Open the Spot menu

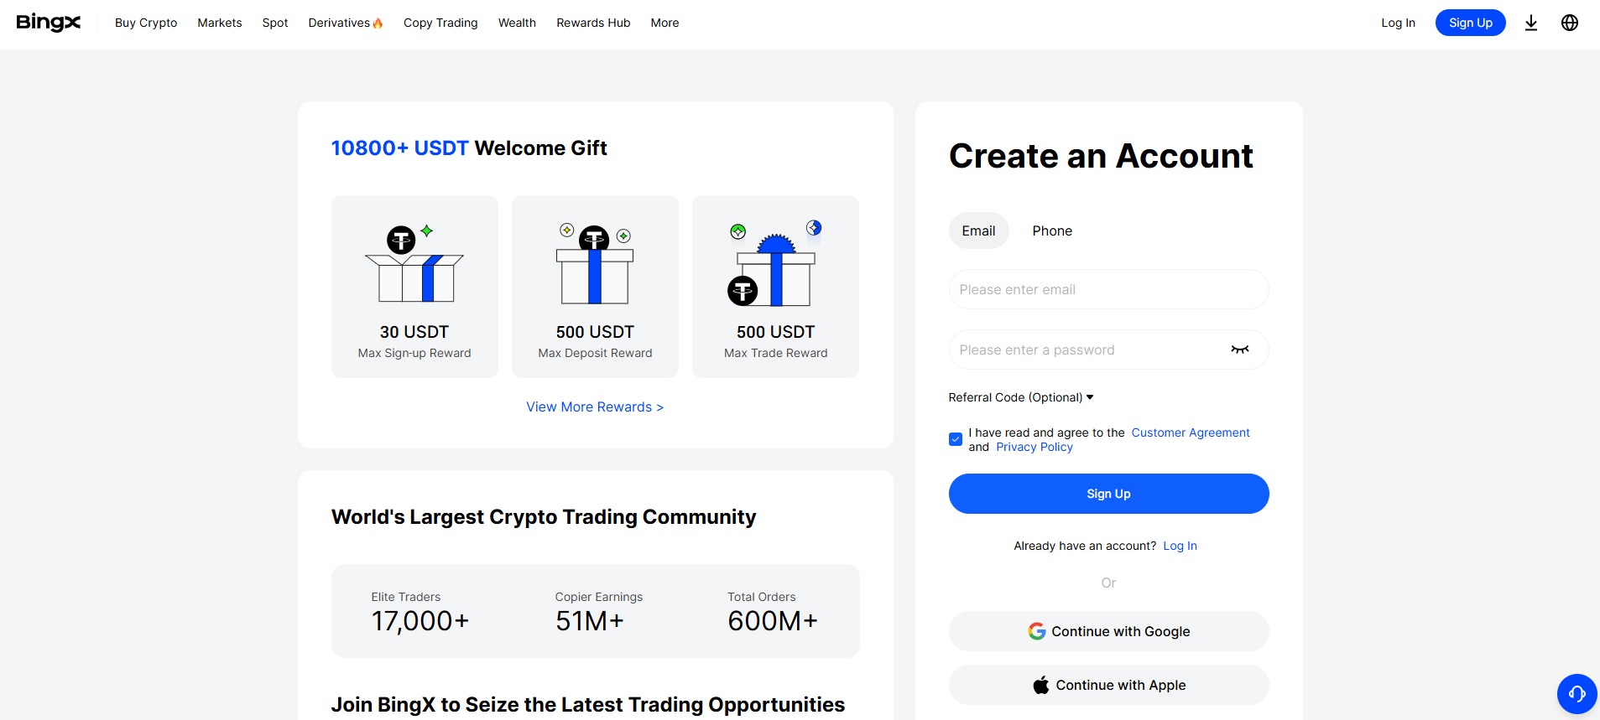pos(275,23)
